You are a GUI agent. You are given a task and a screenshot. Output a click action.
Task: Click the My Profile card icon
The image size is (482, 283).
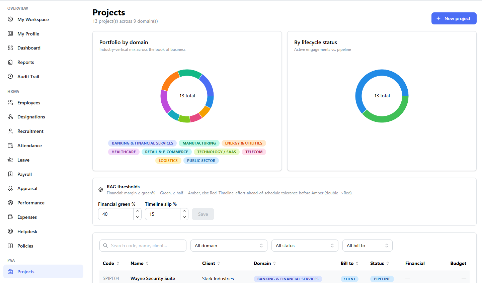click(10, 33)
